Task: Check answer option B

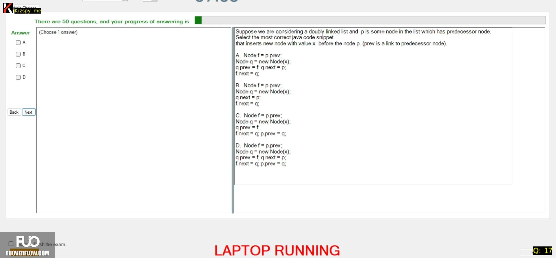Action: click(x=18, y=54)
